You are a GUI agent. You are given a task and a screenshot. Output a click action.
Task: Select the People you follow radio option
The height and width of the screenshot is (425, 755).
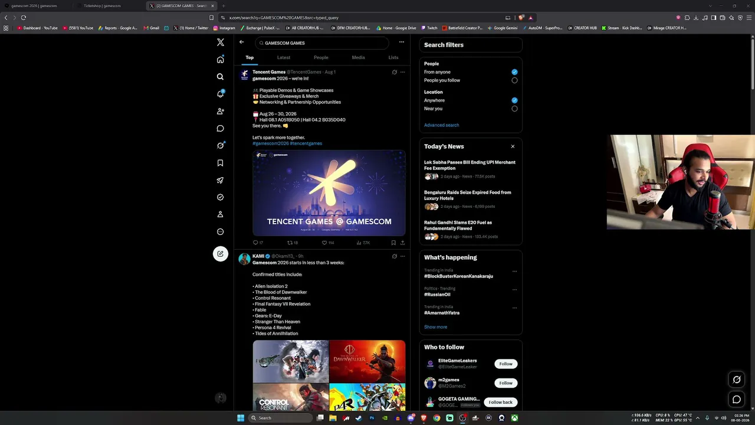tap(514, 80)
